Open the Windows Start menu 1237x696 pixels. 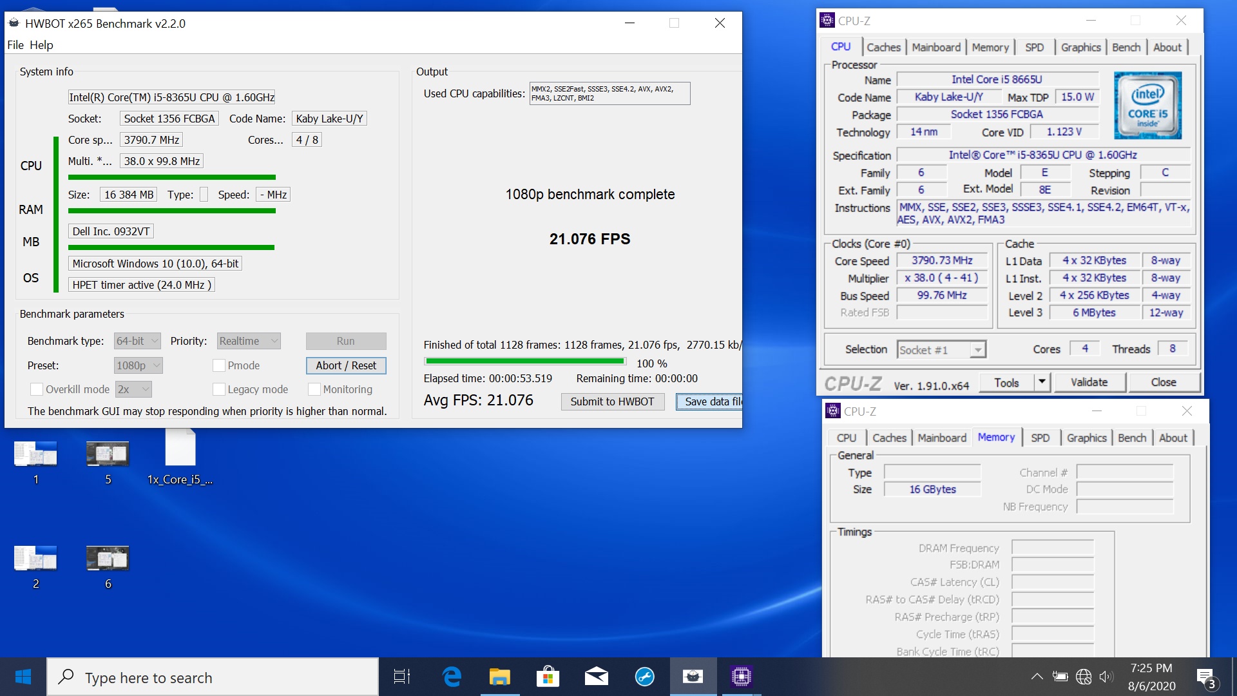pos(23,677)
